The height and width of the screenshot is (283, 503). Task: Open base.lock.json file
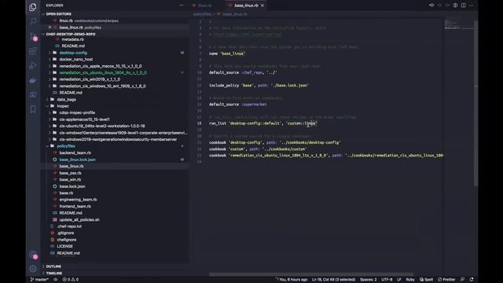click(72, 186)
